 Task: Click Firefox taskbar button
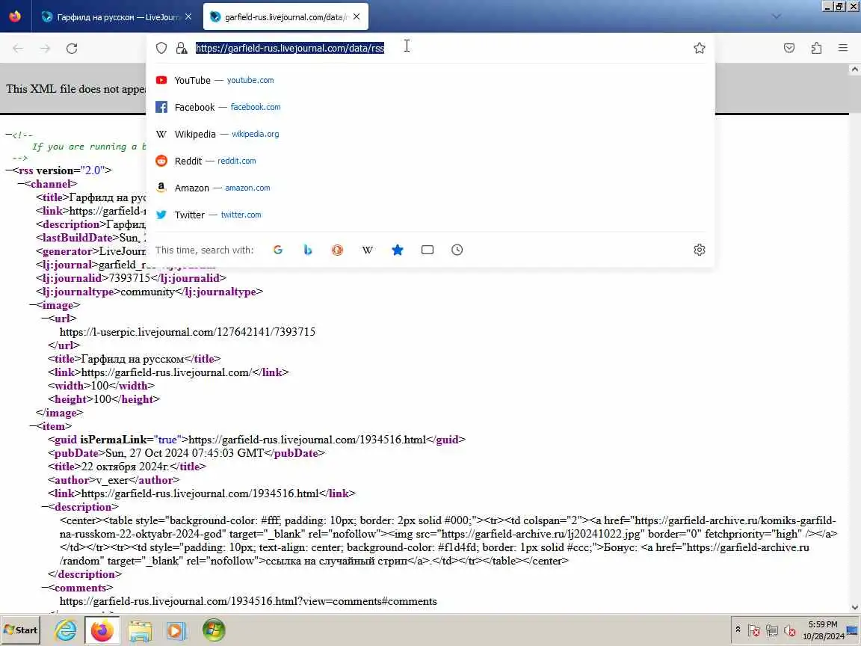(x=102, y=630)
